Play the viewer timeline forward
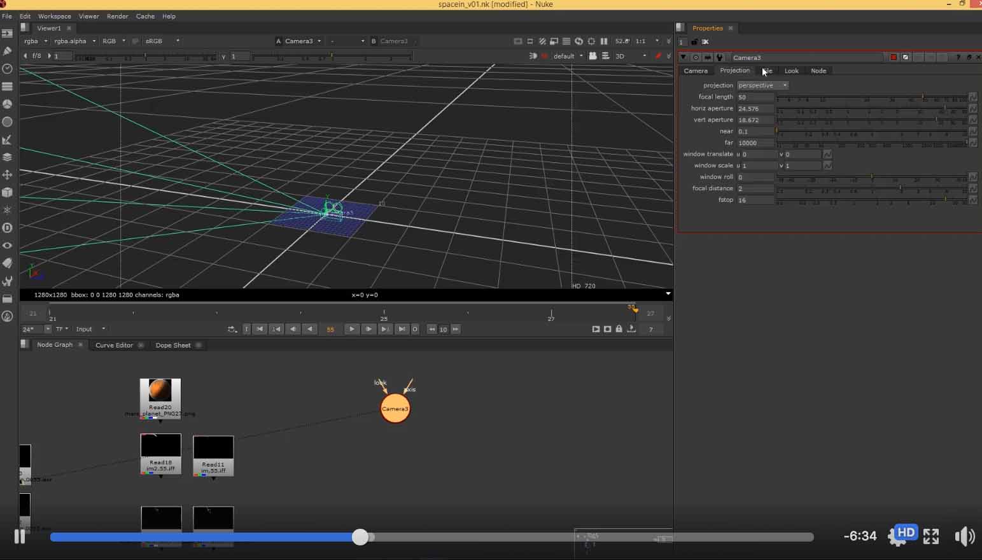The height and width of the screenshot is (560, 982). 352,329
